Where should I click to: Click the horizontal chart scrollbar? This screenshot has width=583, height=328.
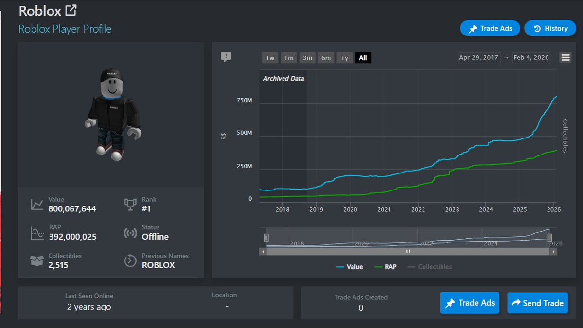click(x=407, y=251)
